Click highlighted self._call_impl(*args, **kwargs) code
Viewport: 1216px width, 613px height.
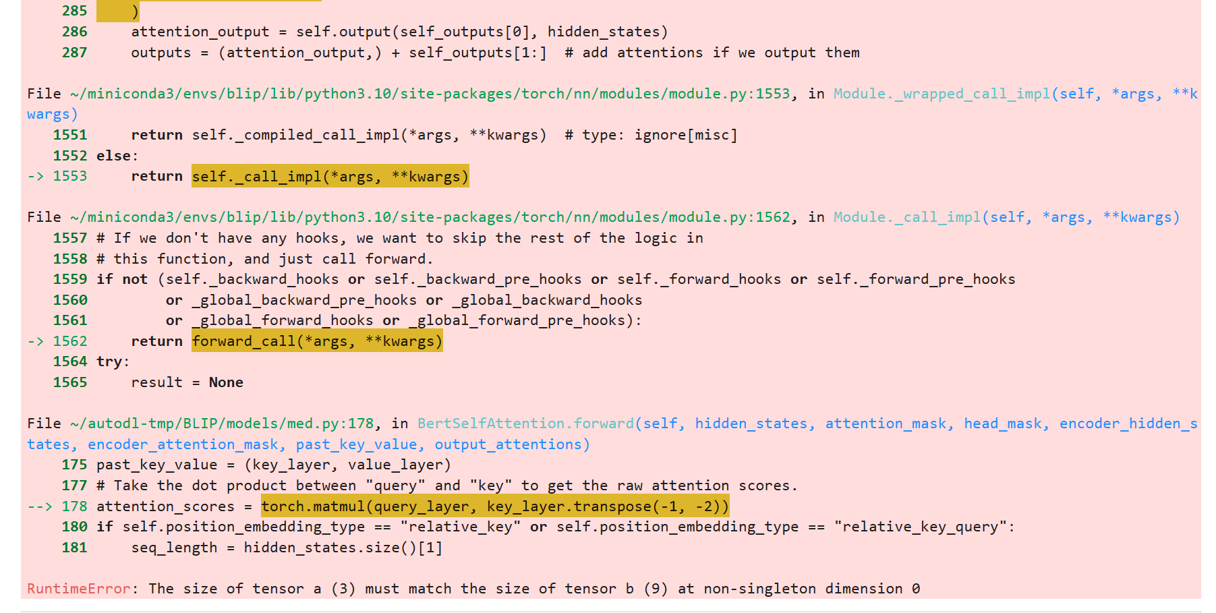(330, 177)
